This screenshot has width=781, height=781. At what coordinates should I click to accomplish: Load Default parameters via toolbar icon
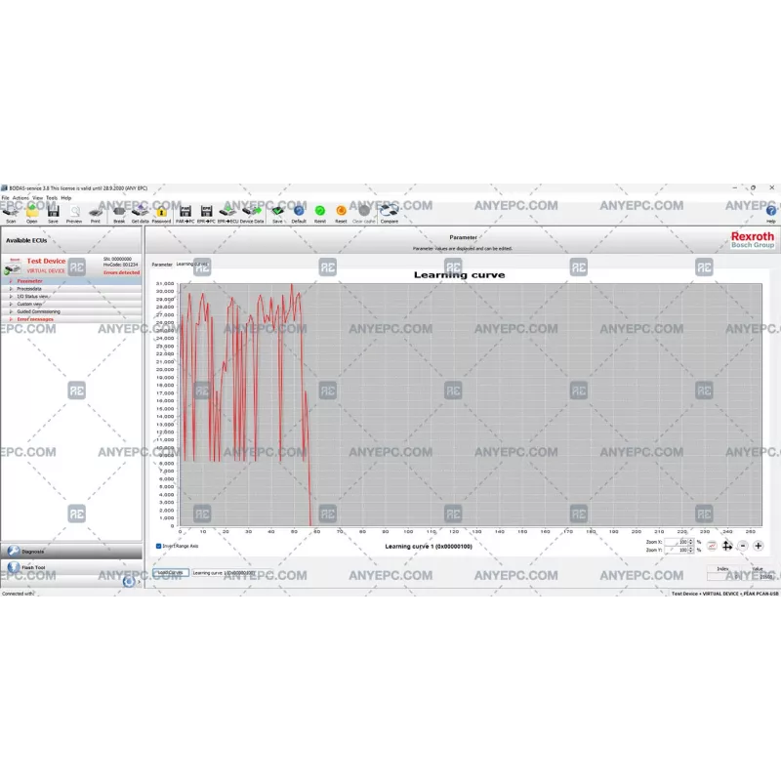[298, 212]
